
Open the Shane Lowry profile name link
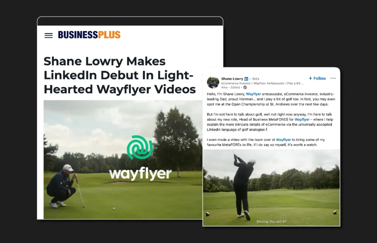tap(232, 79)
